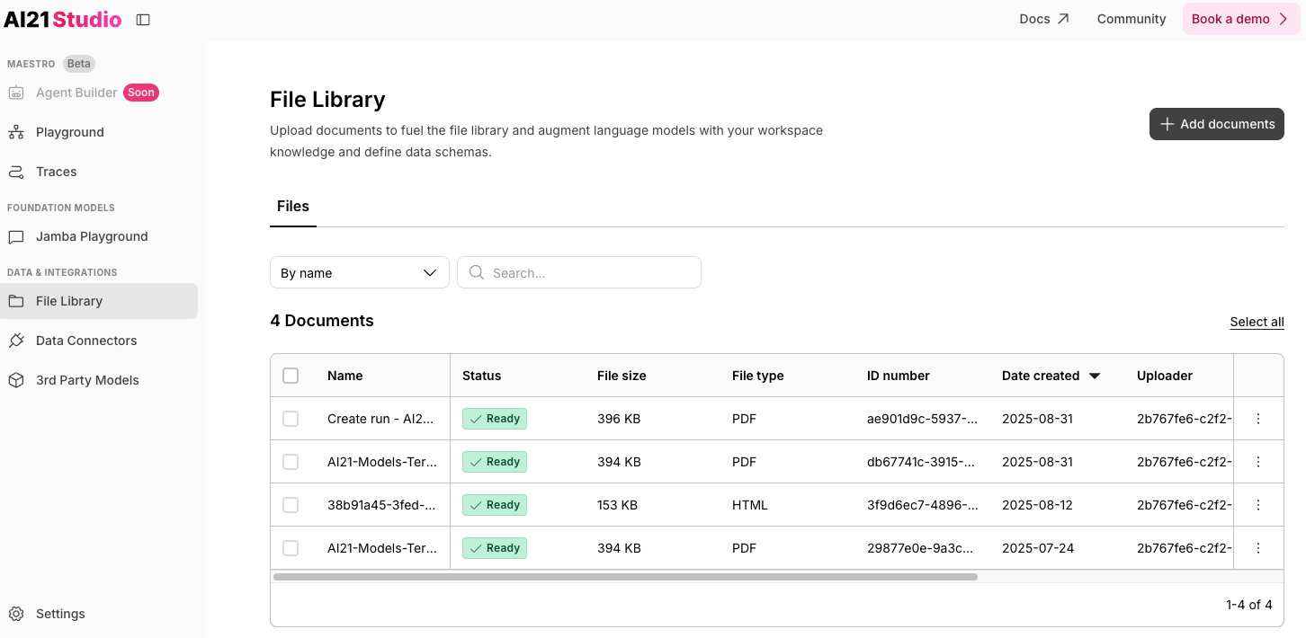Open the Docs link
Viewport: 1306px width, 638px height.
click(x=1044, y=19)
